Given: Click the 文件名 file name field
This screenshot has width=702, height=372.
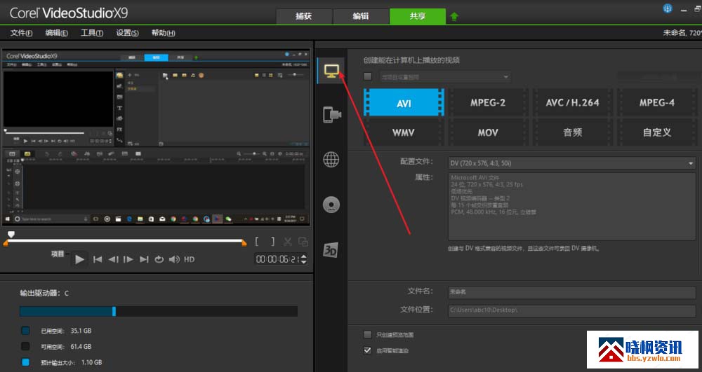Looking at the screenshot, I should 571,291.
